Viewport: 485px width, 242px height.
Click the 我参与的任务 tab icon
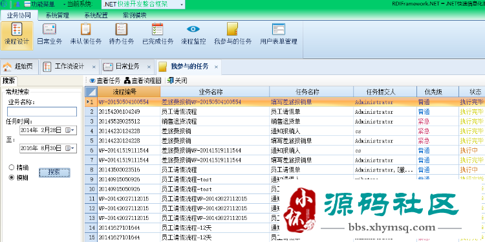point(163,67)
